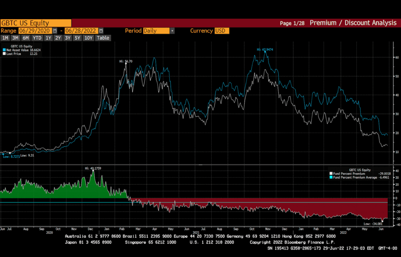This screenshot has width=401, height=257.
Task: Click the Daily period combo box
Action: (x=156, y=31)
